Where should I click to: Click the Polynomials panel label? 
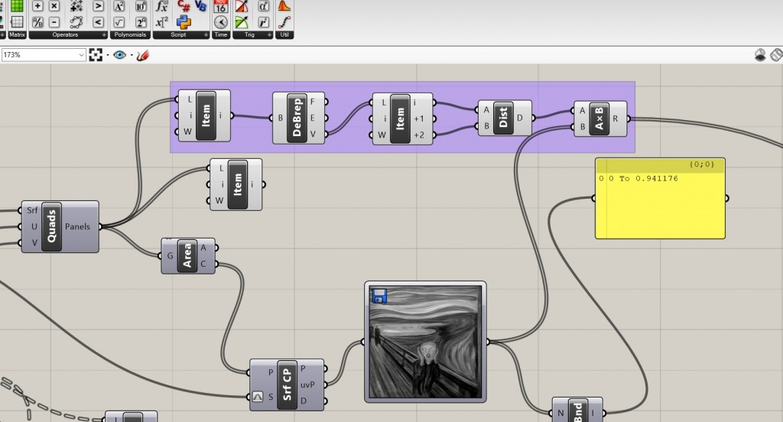[130, 35]
